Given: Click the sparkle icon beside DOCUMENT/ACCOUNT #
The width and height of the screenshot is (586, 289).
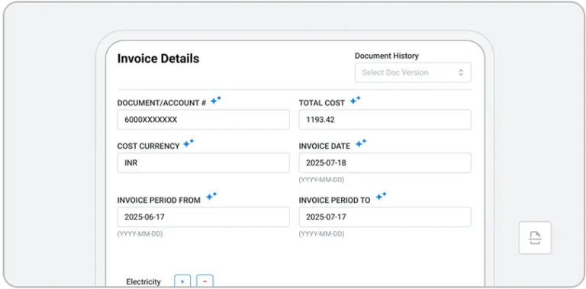Looking at the screenshot, I should tap(216, 100).
